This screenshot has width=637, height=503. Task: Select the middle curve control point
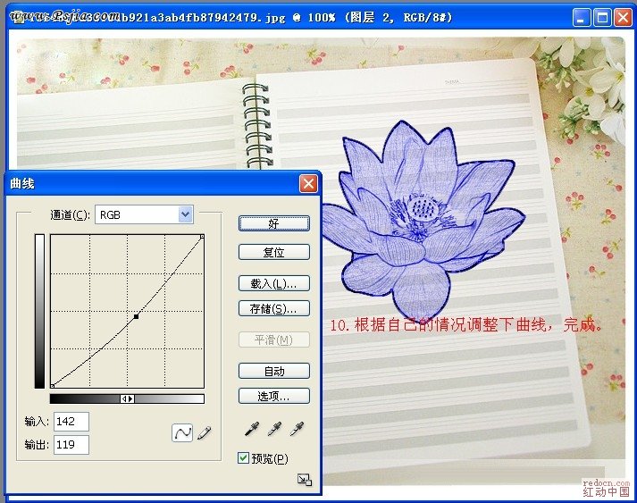pos(136,316)
